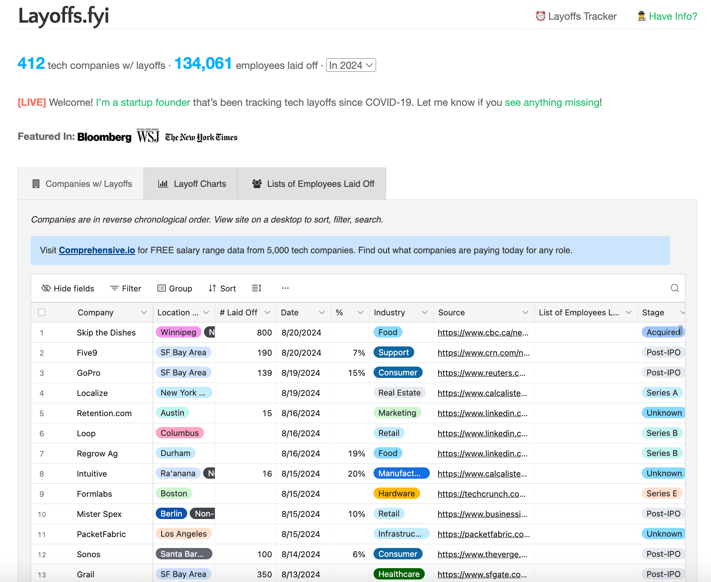Open the Sort menu
711x582 pixels.
coord(222,288)
